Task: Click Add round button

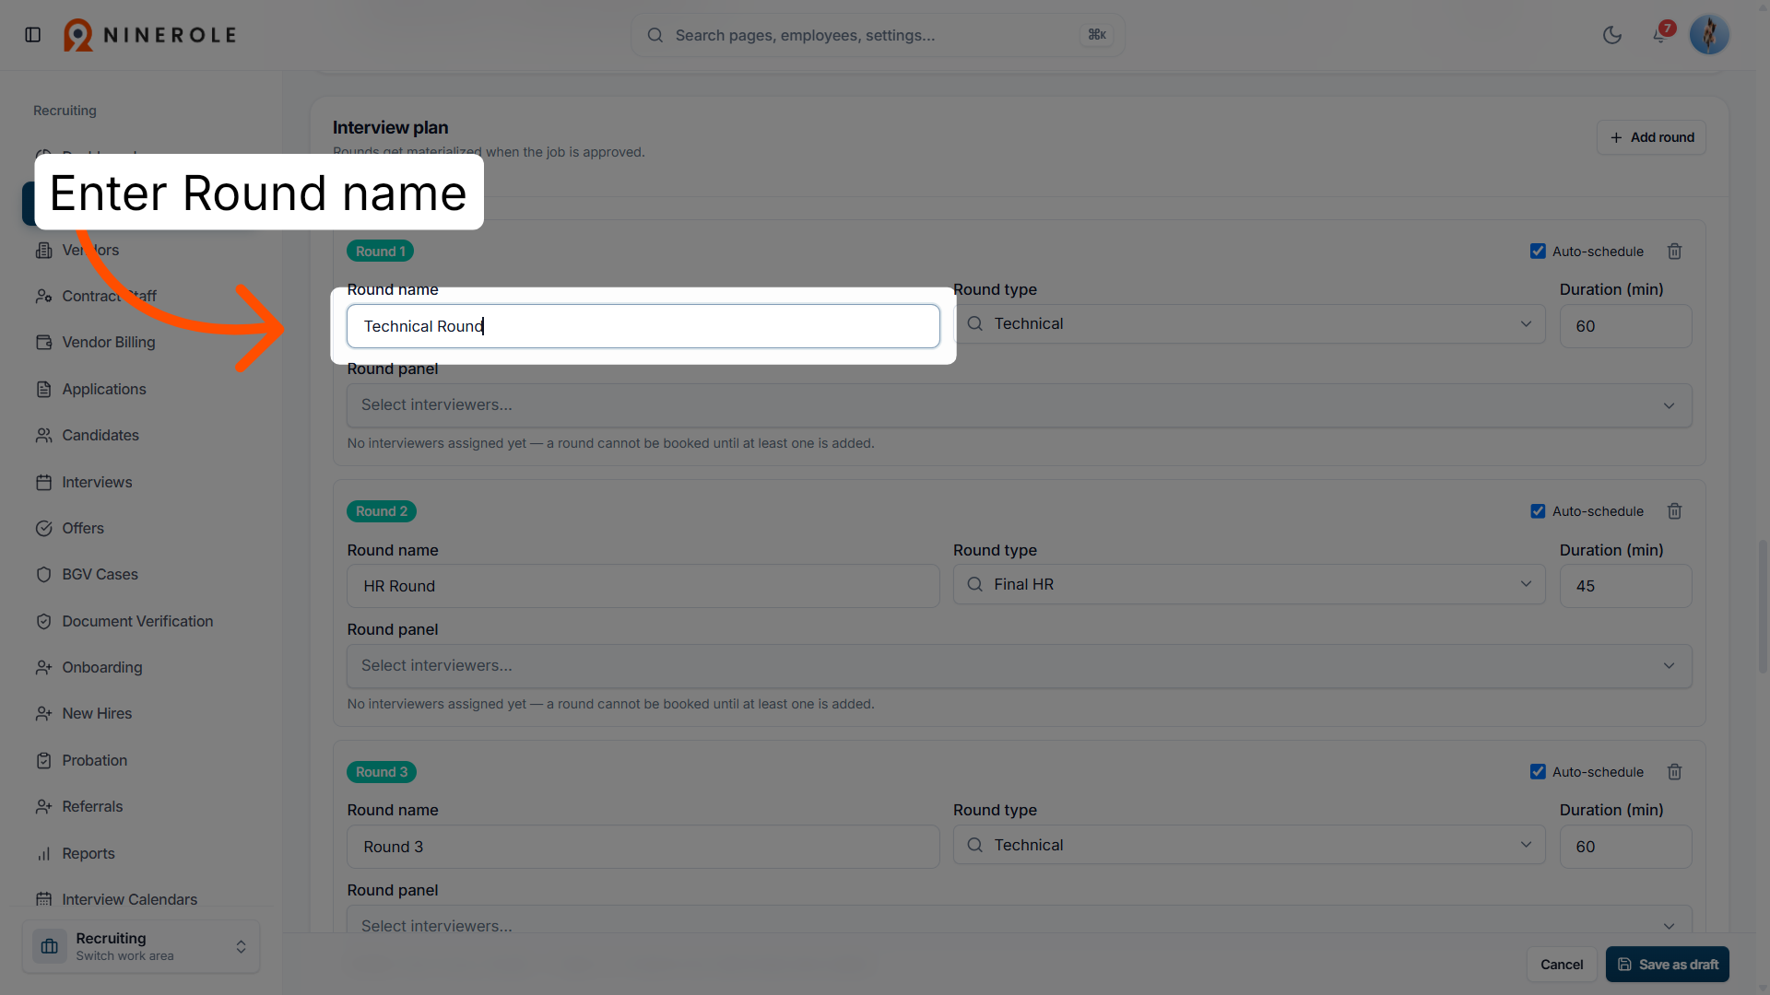Action: [x=1651, y=137]
